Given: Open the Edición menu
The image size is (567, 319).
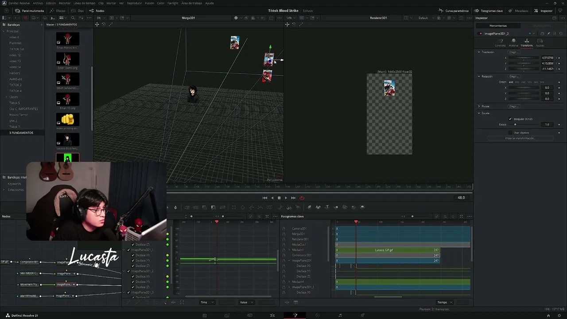Looking at the screenshot, I should click(51, 3).
